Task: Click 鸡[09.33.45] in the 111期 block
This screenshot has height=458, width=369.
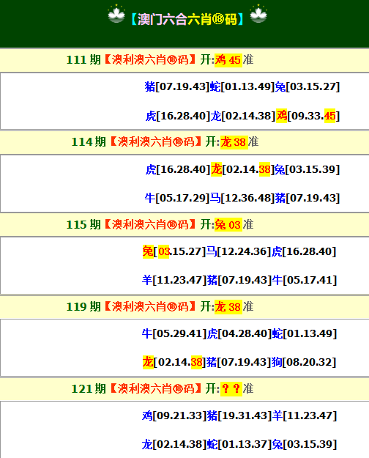Action: click(x=308, y=116)
